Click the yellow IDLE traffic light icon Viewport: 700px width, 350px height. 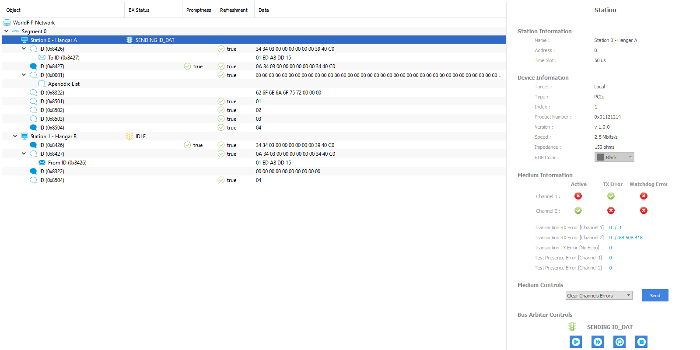129,136
